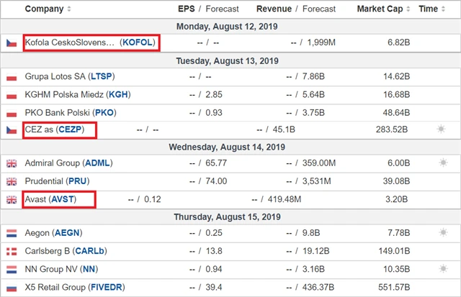Viewport: 461px width, 297px height.
Task: Sort table by Company column arrow
Action: 69,9
